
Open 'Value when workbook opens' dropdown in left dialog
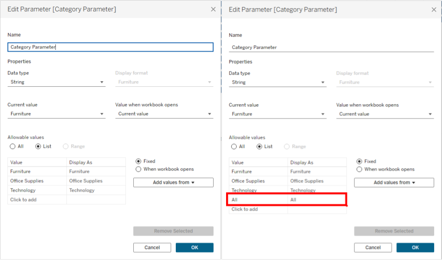164,114
